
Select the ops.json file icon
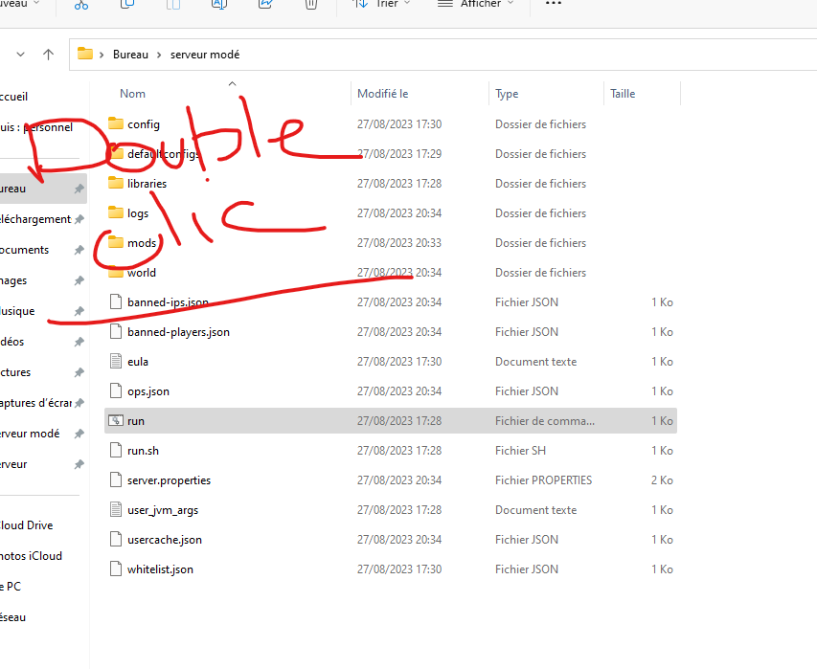pyautogui.click(x=116, y=391)
